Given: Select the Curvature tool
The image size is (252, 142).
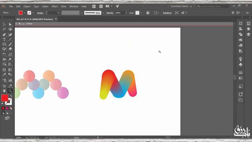Looking at the screenshot, I should (x=10, y=35).
